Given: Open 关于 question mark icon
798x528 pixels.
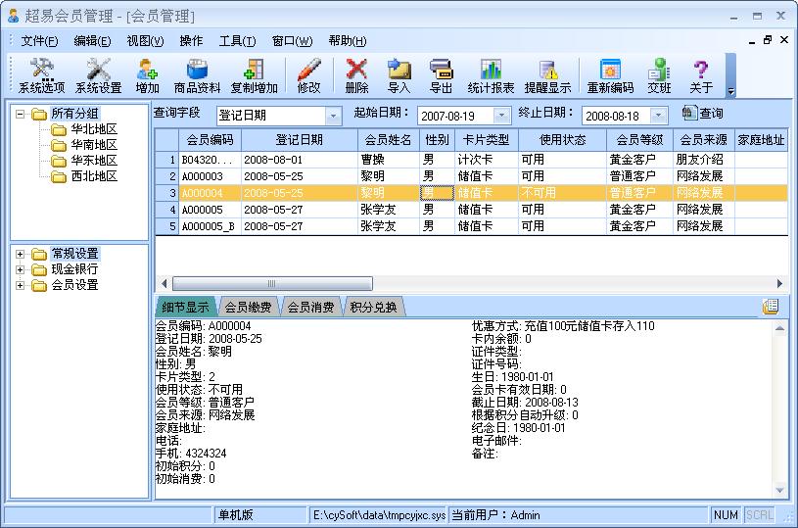Looking at the screenshot, I should pyautogui.click(x=701, y=75).
